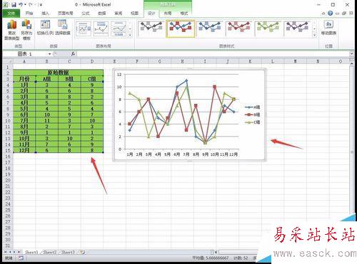Choose the green chart style

[268, 28]
